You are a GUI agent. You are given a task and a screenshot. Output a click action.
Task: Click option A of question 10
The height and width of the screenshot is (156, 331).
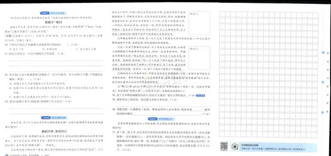coord(16,49)
